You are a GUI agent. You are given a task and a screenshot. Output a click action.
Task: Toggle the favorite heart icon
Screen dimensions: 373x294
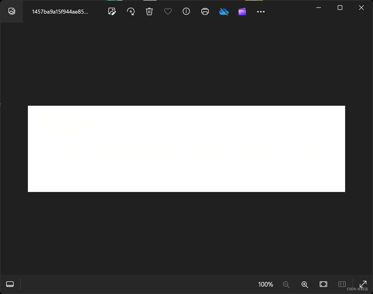coord(168,11)
